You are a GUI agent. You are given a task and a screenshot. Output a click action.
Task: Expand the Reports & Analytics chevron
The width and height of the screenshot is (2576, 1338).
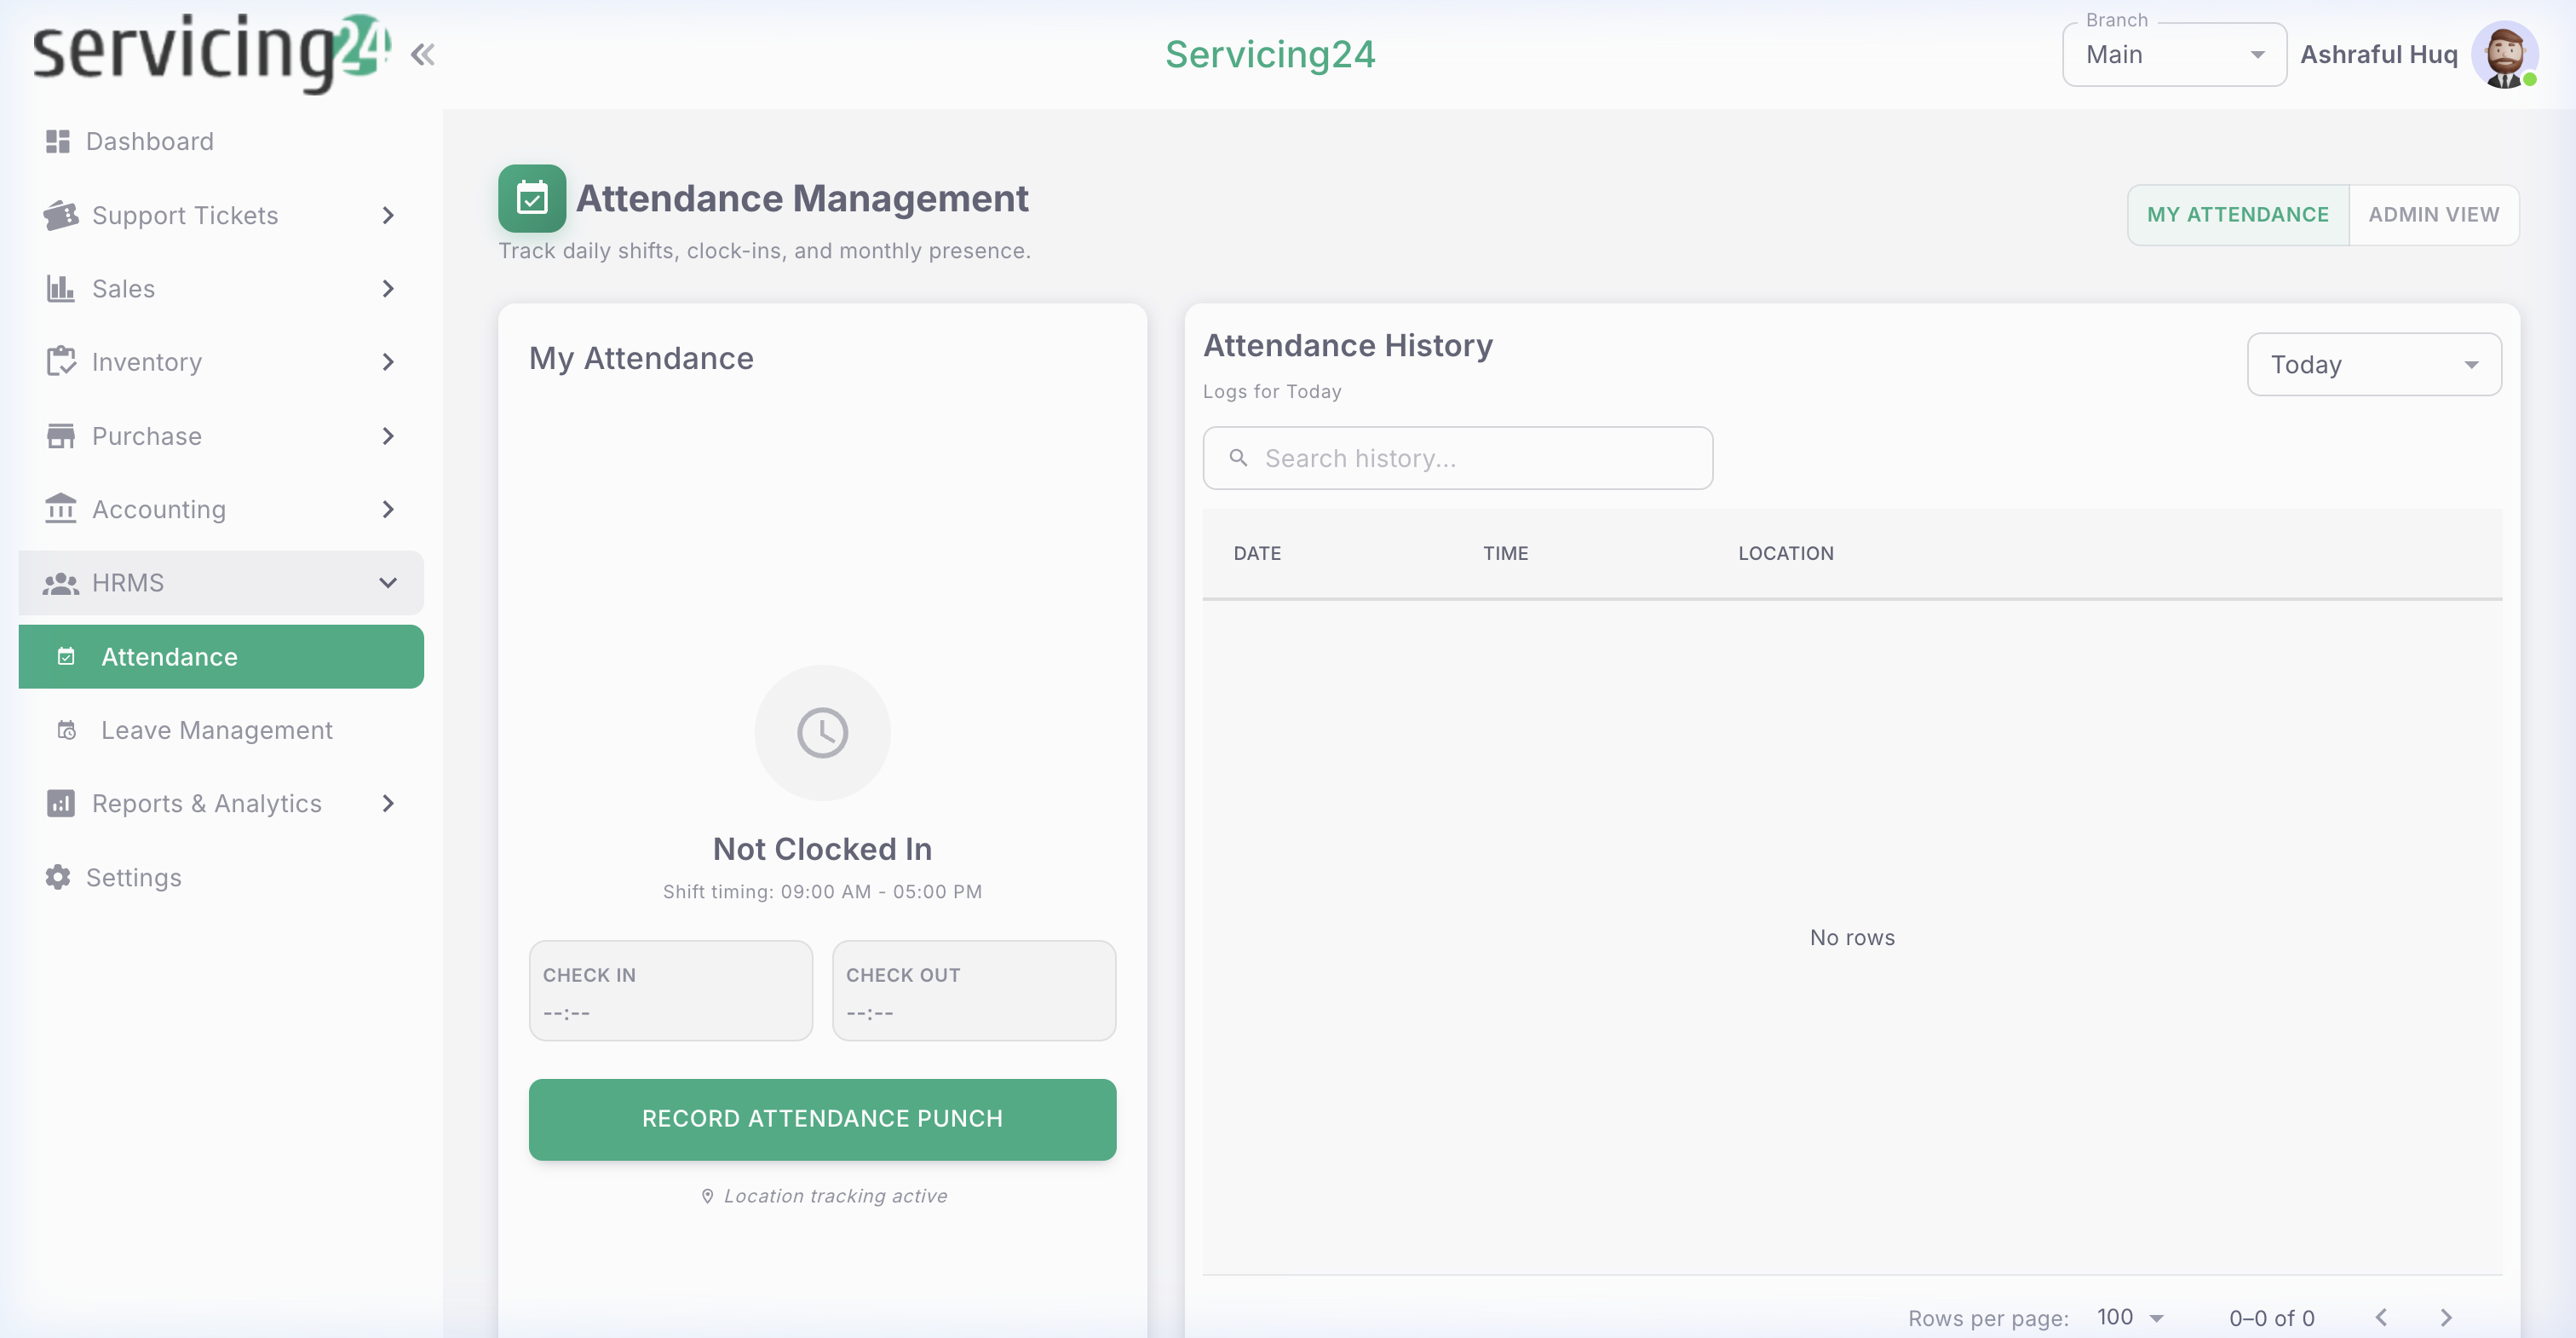pyautogui.click(x=388, y=803)
